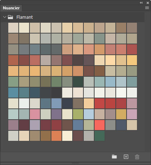Add a new swatch with the plus icon
Screen dimensions: 151x165
[x=126, y=157]
